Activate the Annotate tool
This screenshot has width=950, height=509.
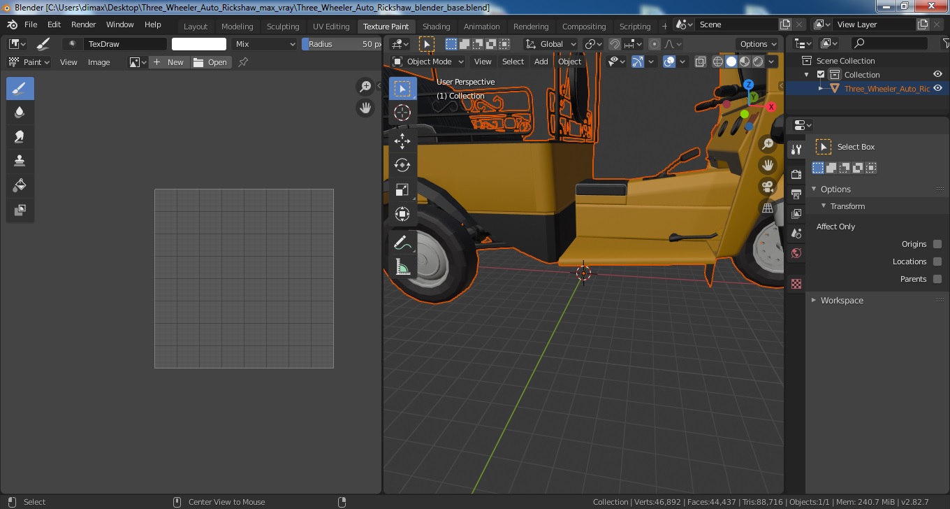tap(402, 243)
